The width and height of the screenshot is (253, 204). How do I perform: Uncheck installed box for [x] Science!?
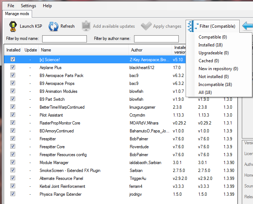point(13,59)
